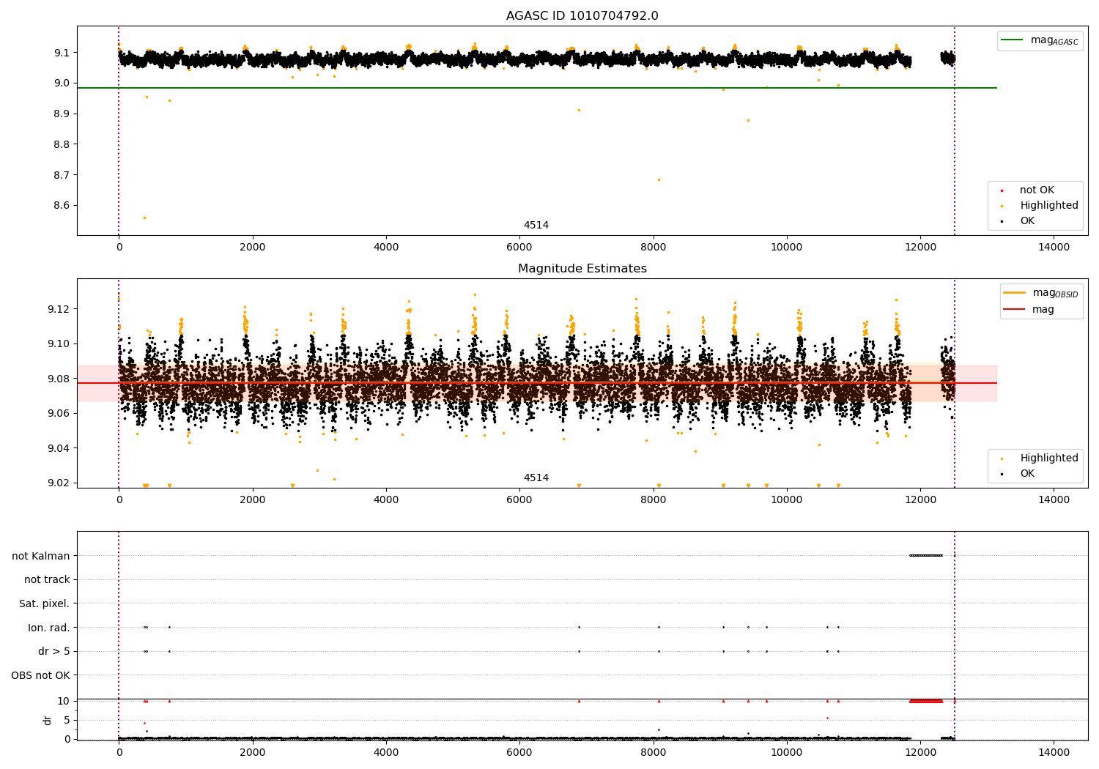Click the '4514' annotation in the top plot
Image resolution: width=1099 pixels, height=769 pixels.
point(536,226)
